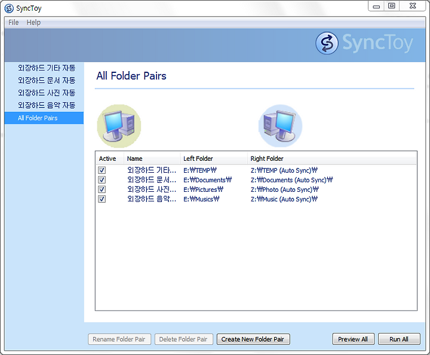Click the Delete Folder Pair button

tap(183, 339)
